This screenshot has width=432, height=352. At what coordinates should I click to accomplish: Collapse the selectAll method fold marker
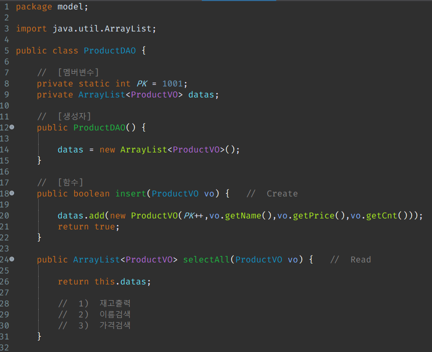click(x=12, y=259)
